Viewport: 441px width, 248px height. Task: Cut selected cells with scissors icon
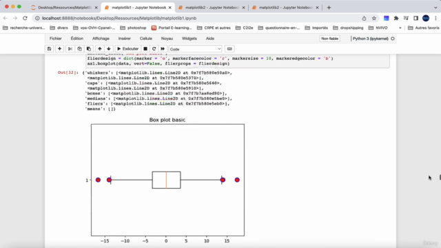70,49
